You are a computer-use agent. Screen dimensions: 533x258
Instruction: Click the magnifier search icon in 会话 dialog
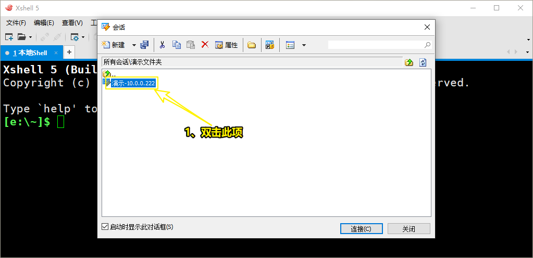coord(428,45)
